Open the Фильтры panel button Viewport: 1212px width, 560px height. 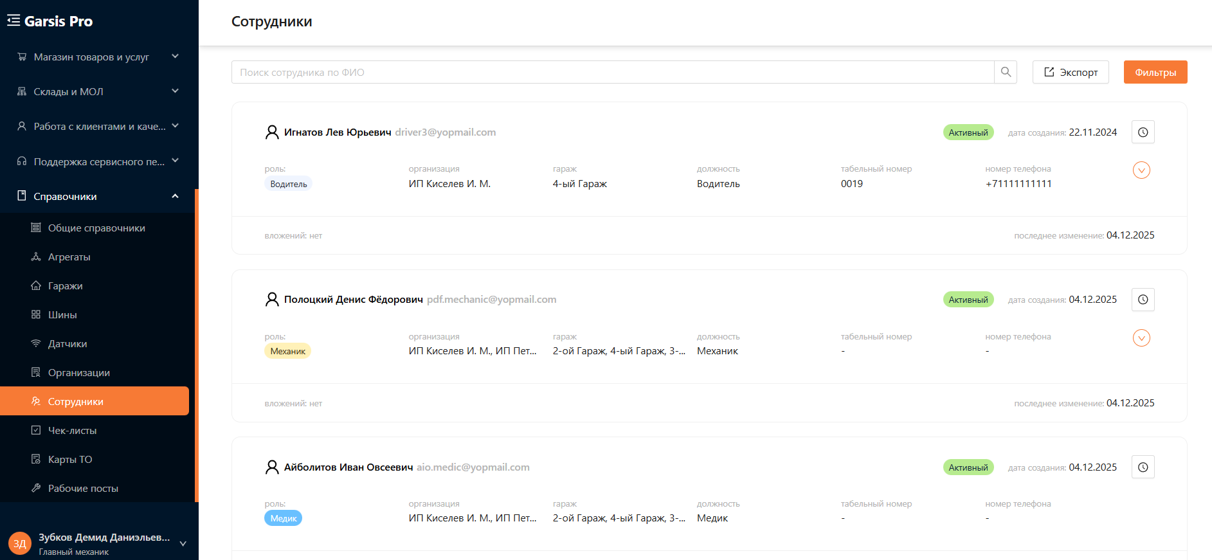1155,72
